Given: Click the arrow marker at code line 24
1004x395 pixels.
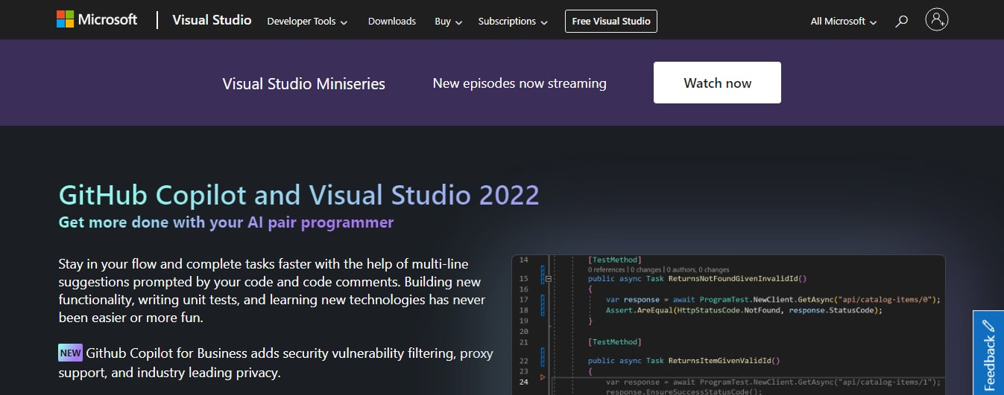Looking at the screenshot, I should pyautogui.click(x=543, y=378).
